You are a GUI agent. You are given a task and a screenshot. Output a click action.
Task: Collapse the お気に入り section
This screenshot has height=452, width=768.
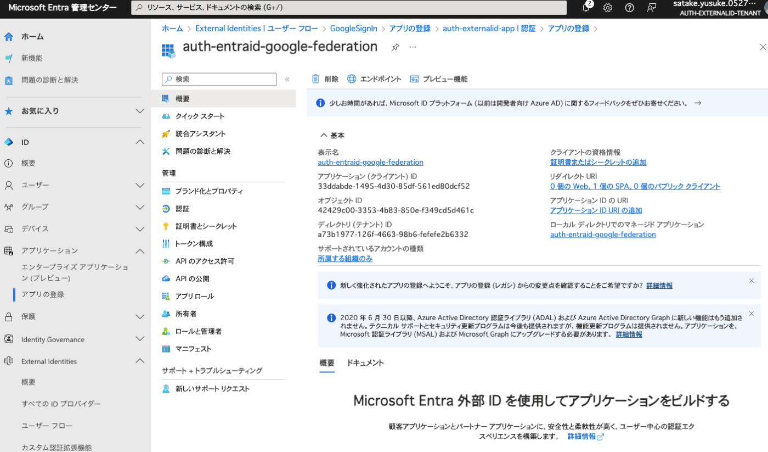tap(140, 111)
